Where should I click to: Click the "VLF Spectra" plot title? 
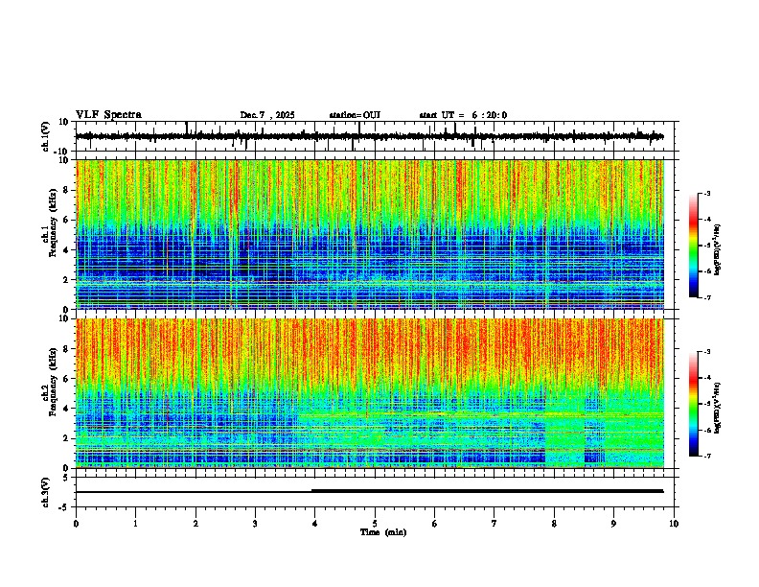click(108, 114)
